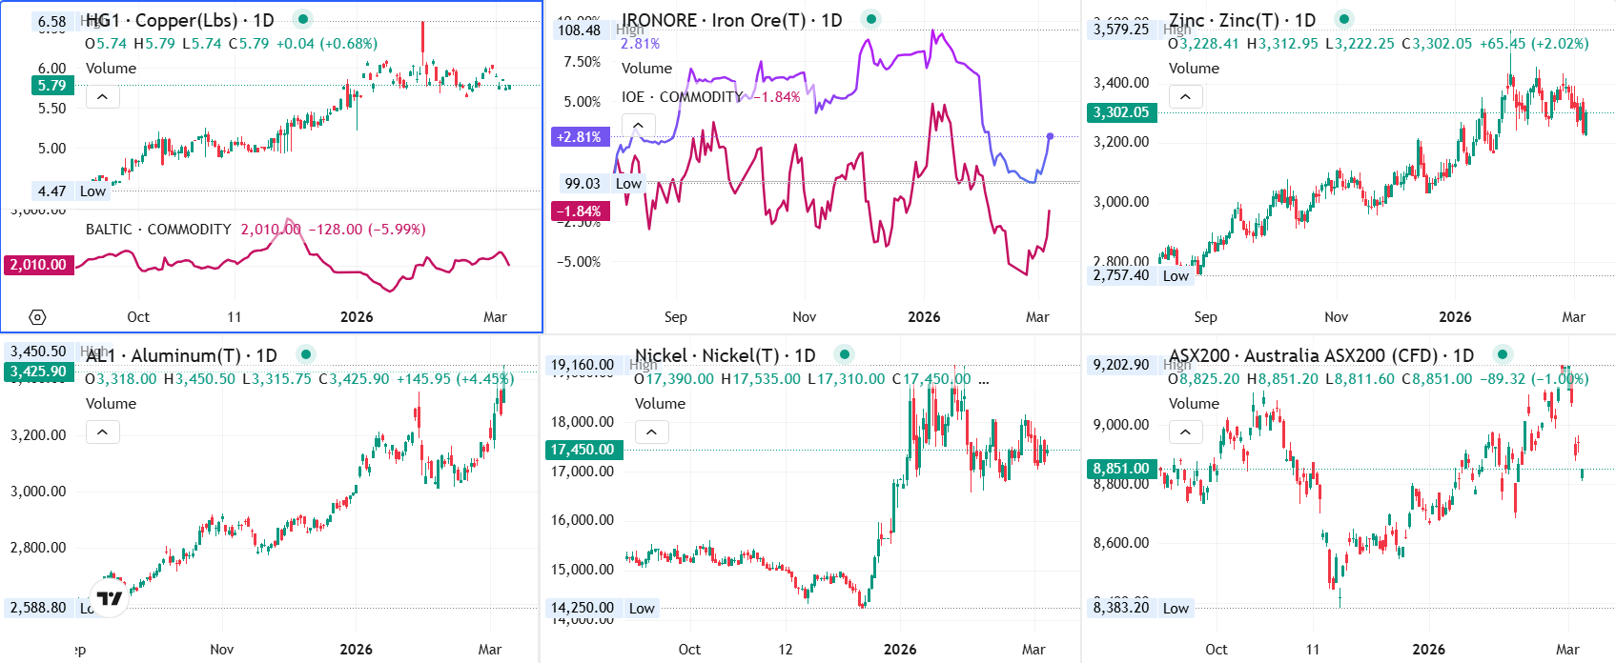Select the BALTIC COMMODITY indicator label
The width and height of the screenshot is (1616, 663).
pyautogui.click(x=158, y=230)
